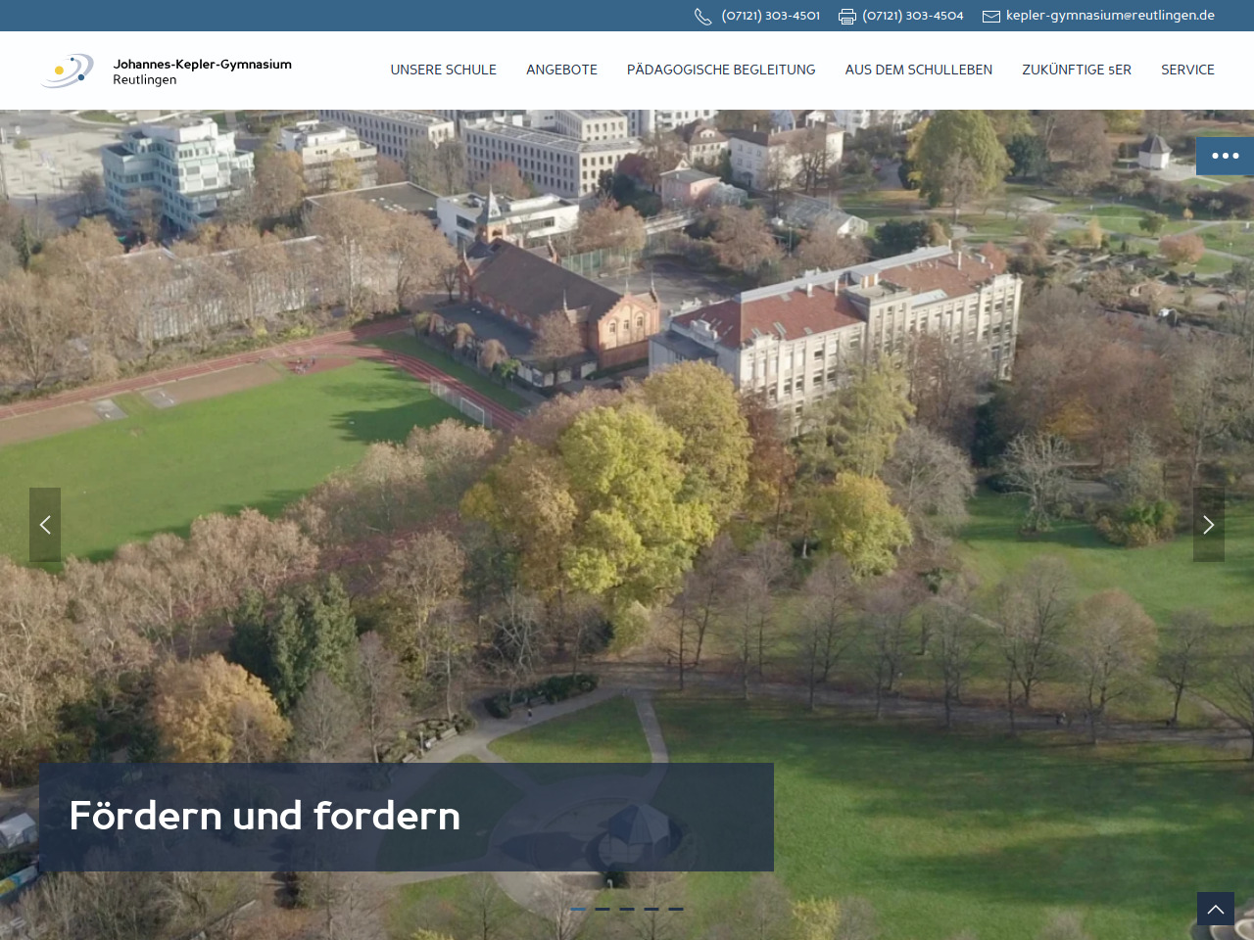Expand the PÄDAGOGISCHE BEGLEITUNG menu
This screenshot has width=1254, height=940.
pyautogui.click(x=721, y=70)
